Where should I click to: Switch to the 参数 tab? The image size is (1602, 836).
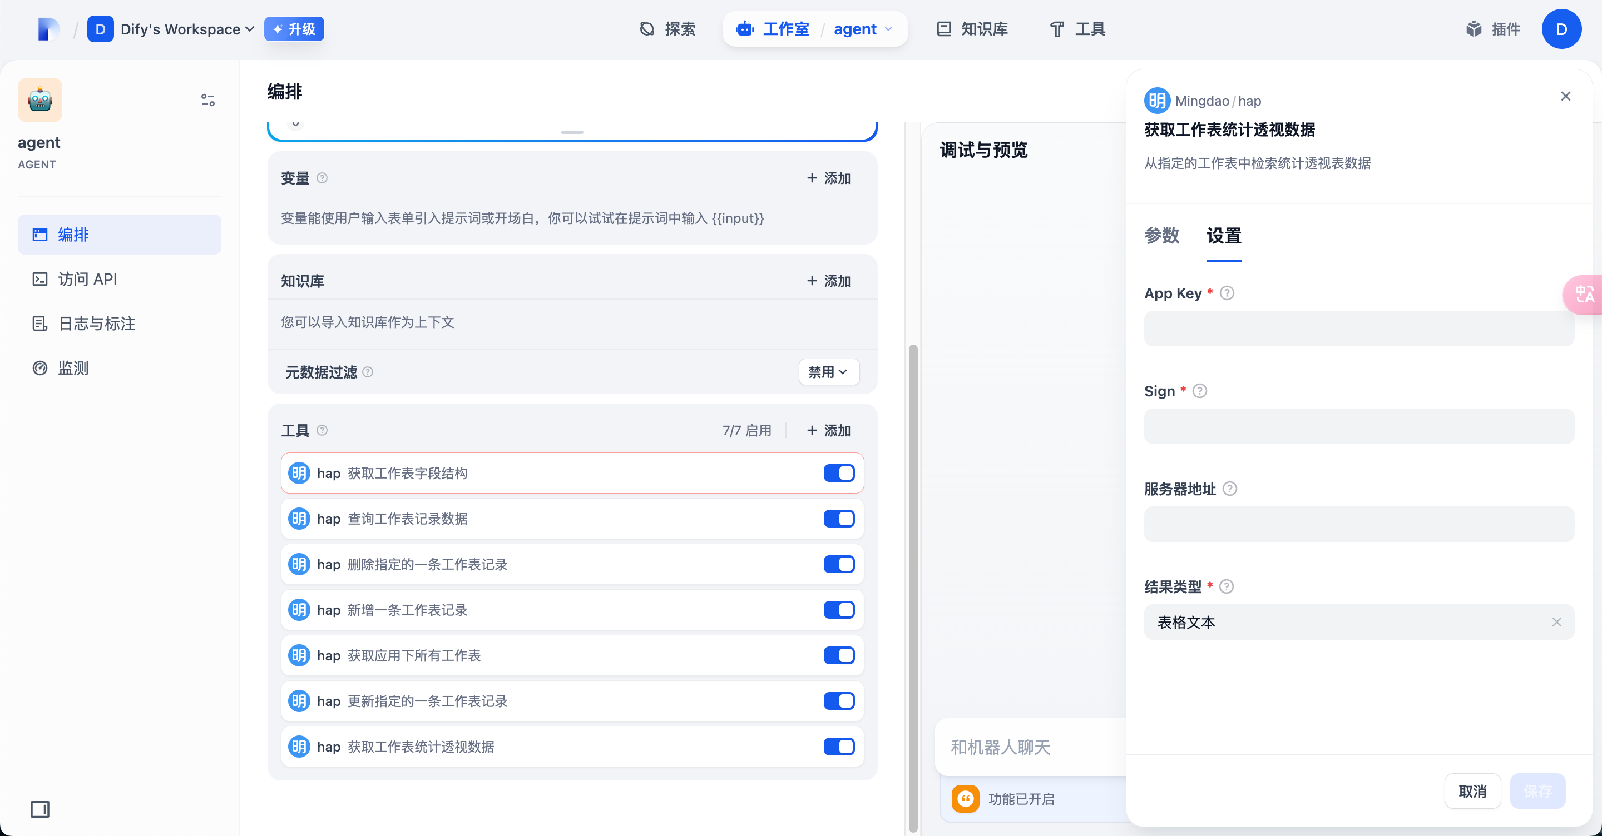[x=1161, y=236]
